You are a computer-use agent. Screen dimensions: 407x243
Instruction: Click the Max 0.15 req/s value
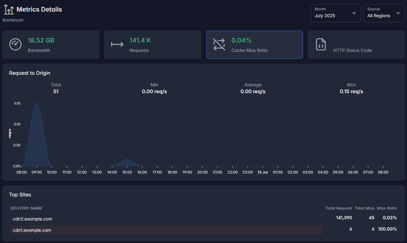pyautogui.click(x=351, y=92)
